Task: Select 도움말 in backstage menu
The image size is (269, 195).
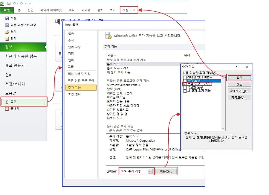Action: coord(10,93)
